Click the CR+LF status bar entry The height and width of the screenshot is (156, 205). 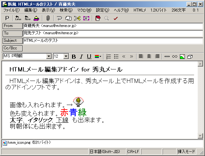pos(133,152)
